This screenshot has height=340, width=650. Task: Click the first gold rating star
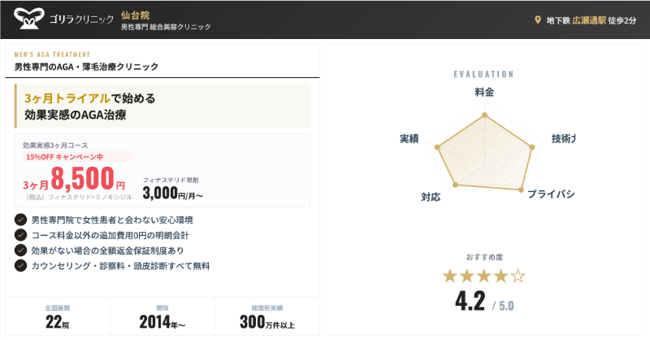(450, 277)
